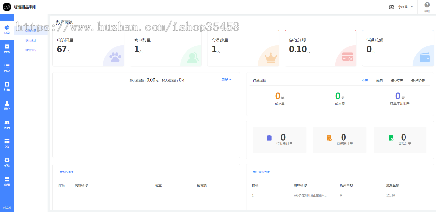Click the 用户名称 column header
This screenshot has width=436, height=212.
coord(300,185)
